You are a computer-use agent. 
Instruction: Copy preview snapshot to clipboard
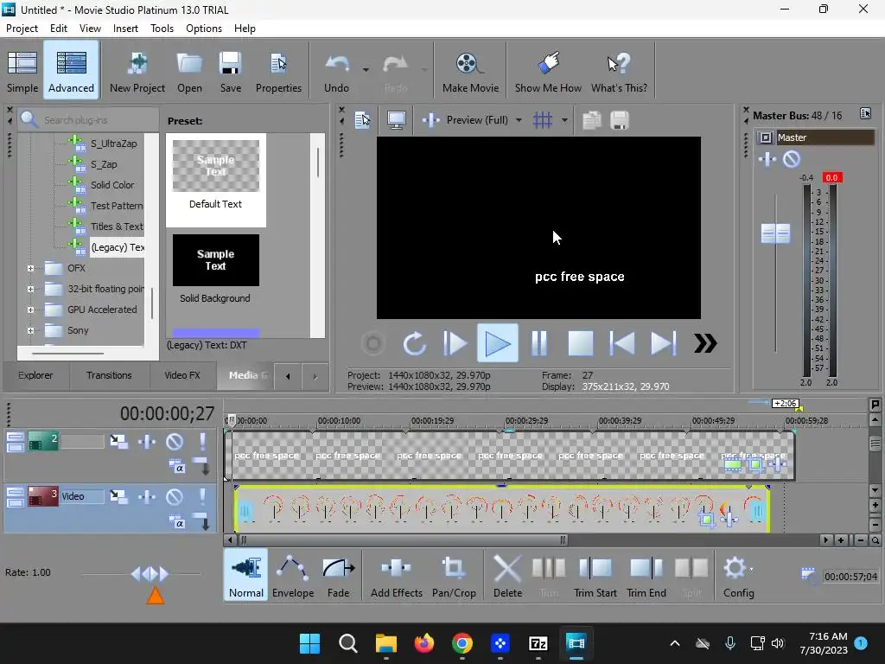591,119
